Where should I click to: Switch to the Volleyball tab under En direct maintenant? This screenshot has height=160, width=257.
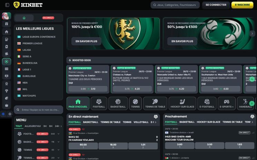coord(141,122)
